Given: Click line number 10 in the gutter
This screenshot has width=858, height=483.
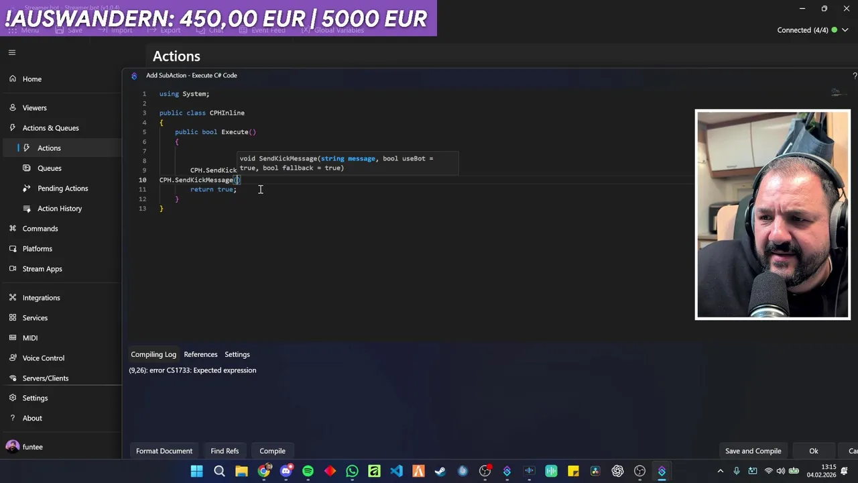Looking at the screenshot, I should 142,180.
